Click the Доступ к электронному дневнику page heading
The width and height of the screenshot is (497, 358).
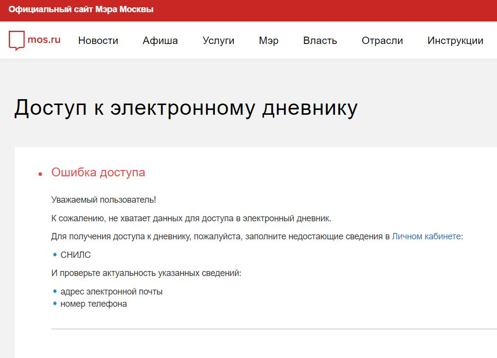(186, 108)
